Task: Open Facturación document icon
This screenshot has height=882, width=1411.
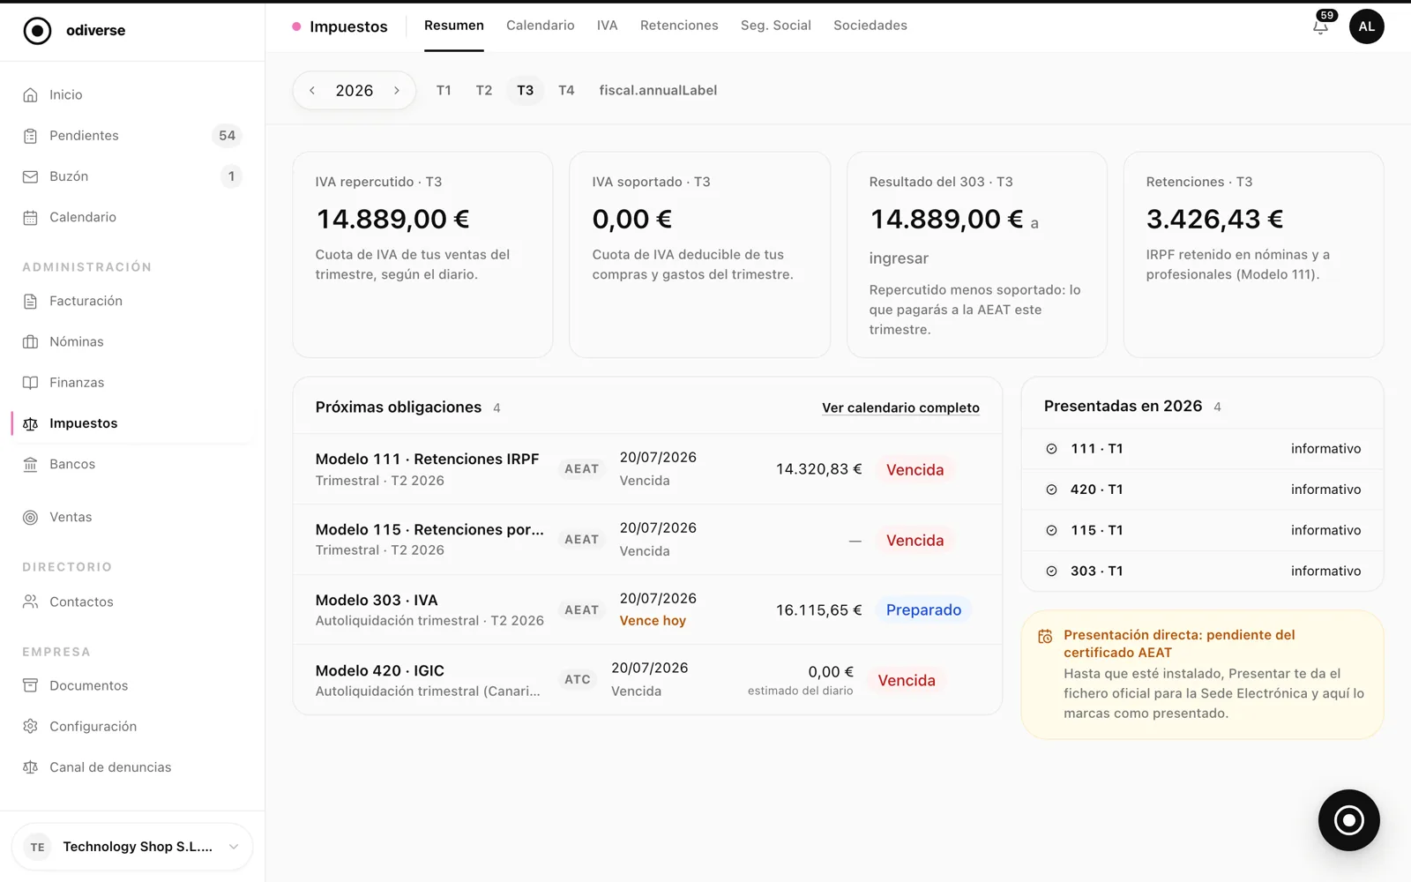Action: (x=30, y=301)
